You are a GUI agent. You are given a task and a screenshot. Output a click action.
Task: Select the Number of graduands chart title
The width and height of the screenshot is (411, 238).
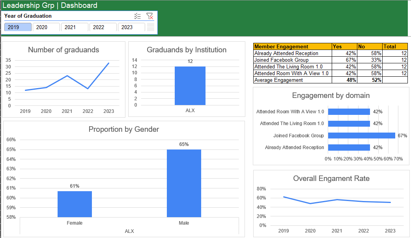click(x=64, y=50)
